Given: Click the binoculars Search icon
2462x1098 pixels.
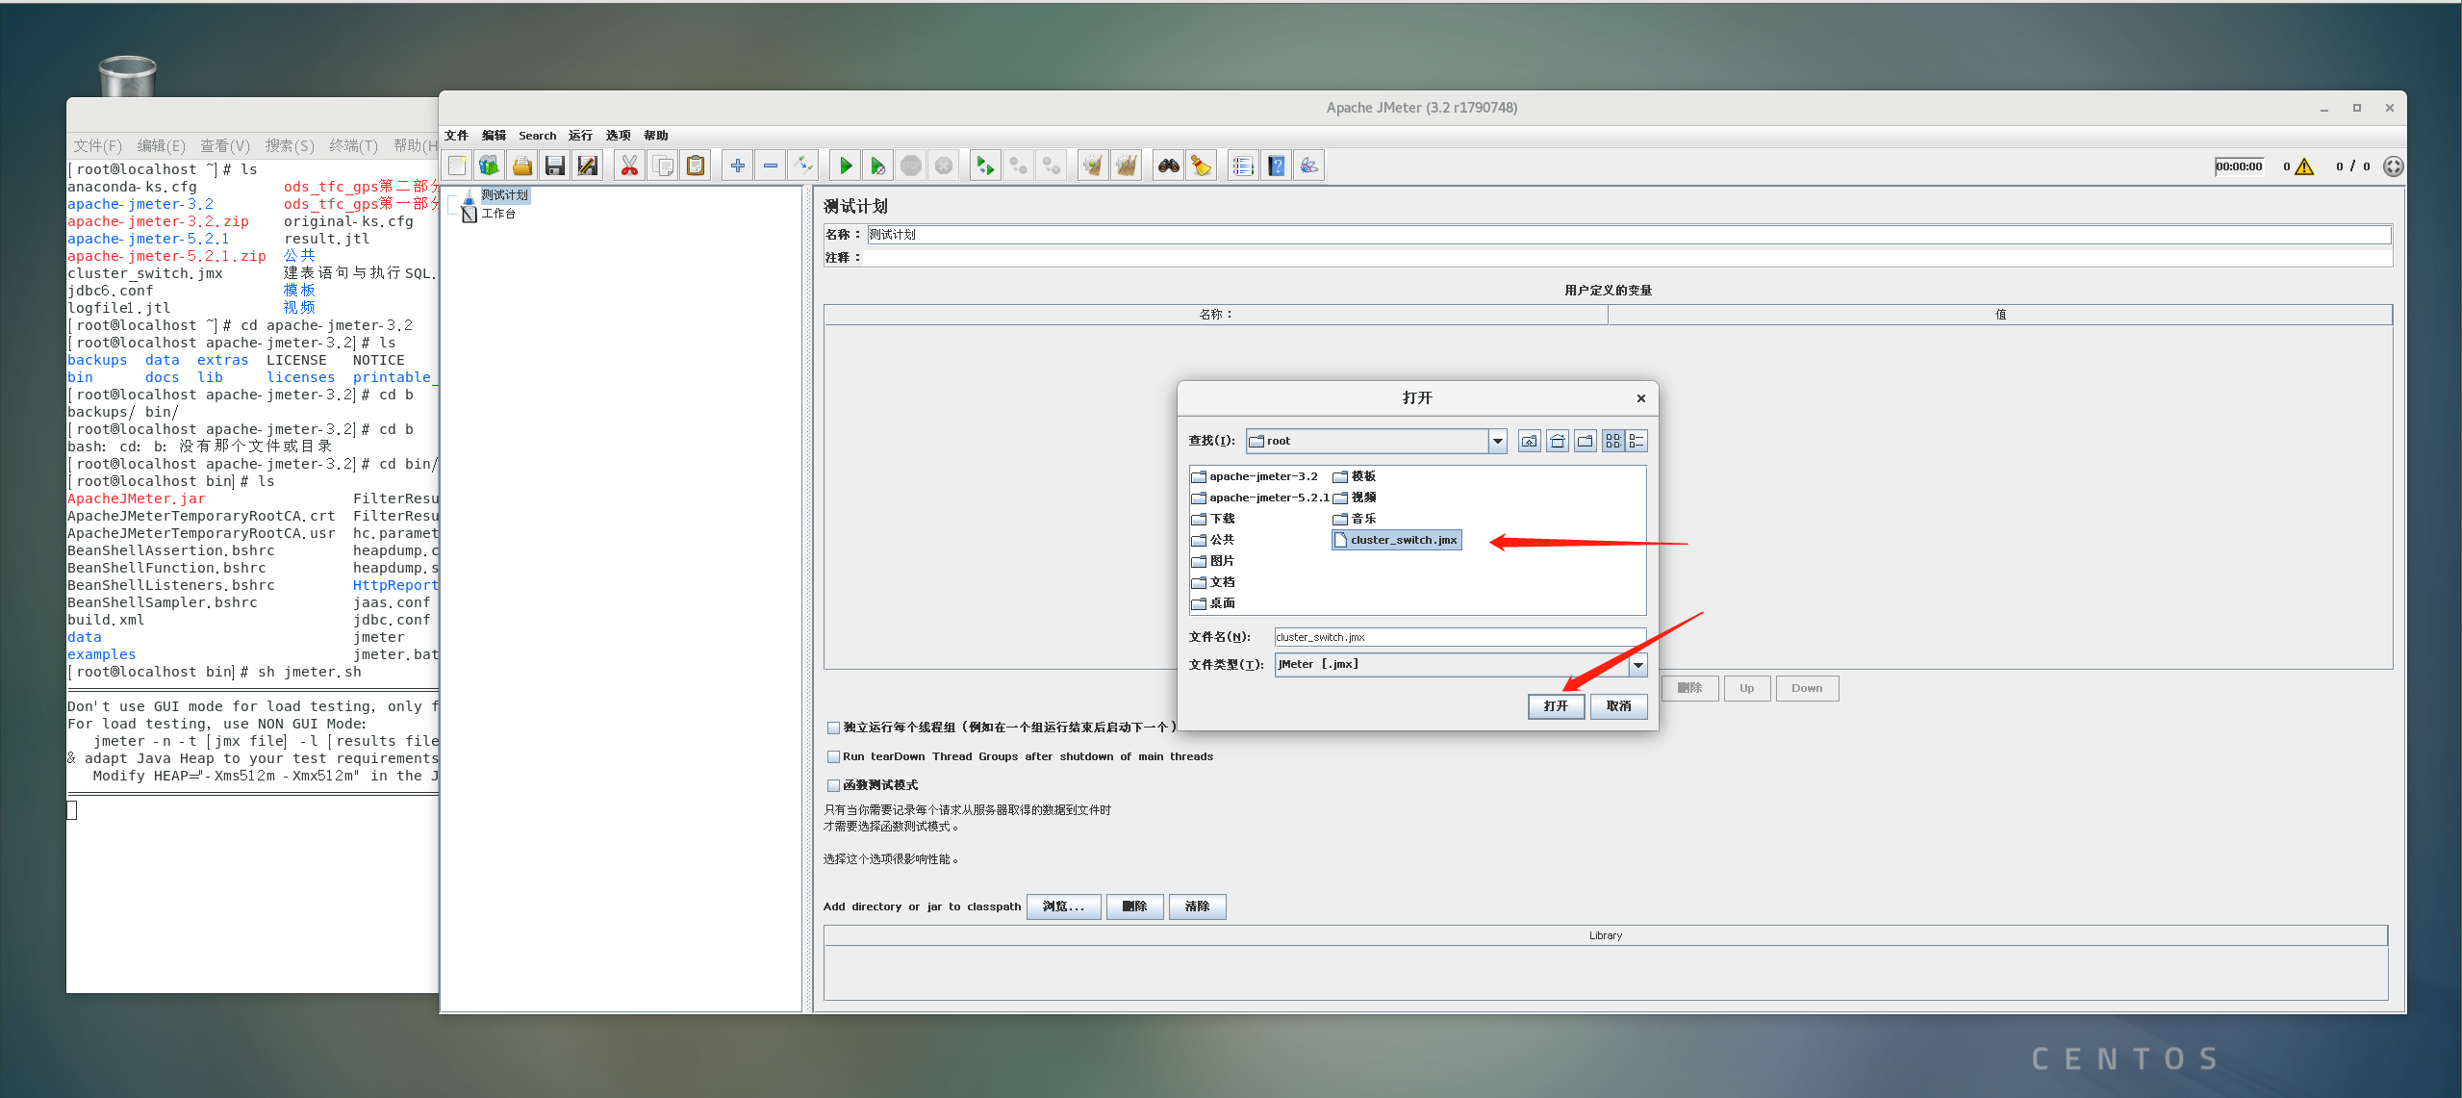Looking at the screenshot, I should coord(1168,166).
